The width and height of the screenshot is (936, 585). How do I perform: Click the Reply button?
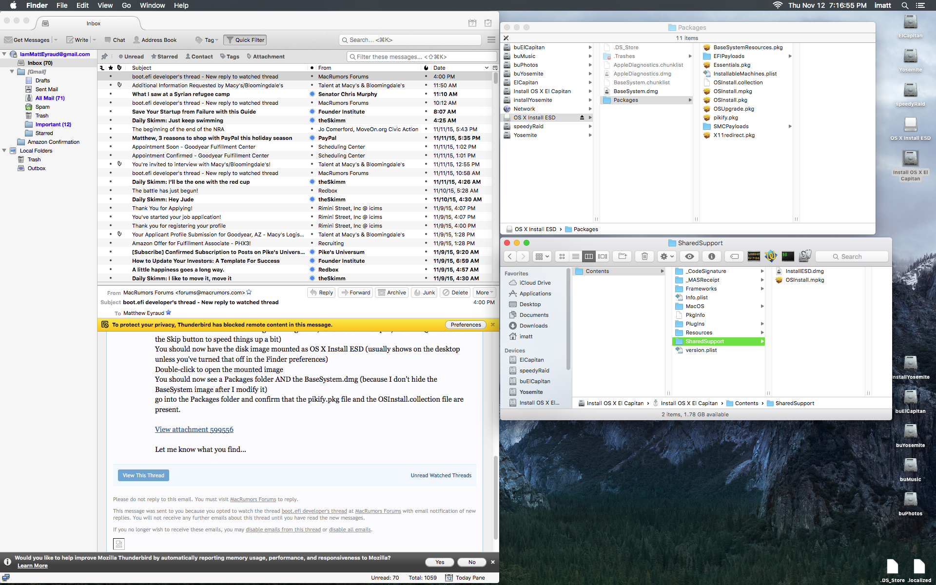click(x=321, y=292)
